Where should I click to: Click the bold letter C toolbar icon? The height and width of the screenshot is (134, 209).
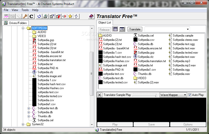coord(31,16)
